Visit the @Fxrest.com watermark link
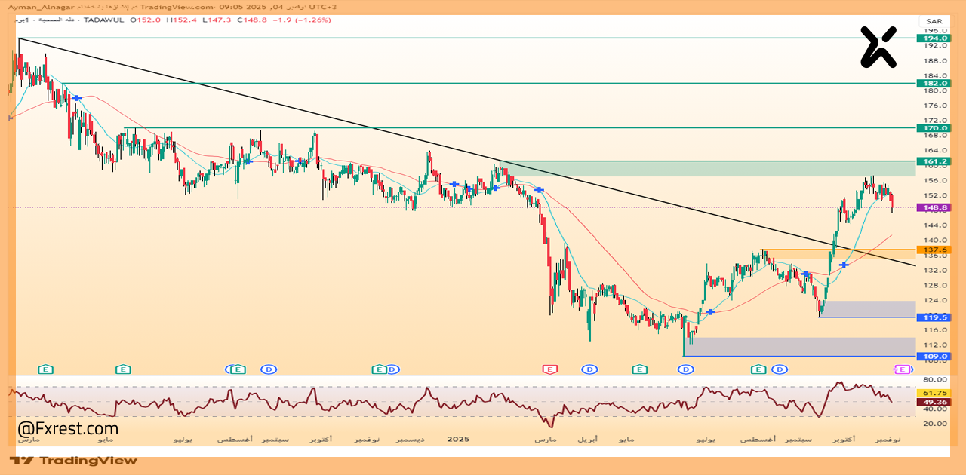 pyautogui.click(x=68, y=429)
